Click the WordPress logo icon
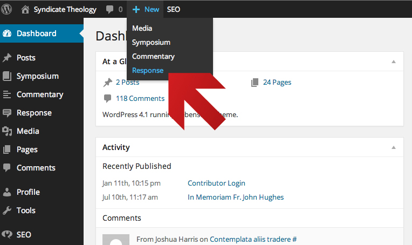Viewport: 412px width, 245px height. pos(6,9)
